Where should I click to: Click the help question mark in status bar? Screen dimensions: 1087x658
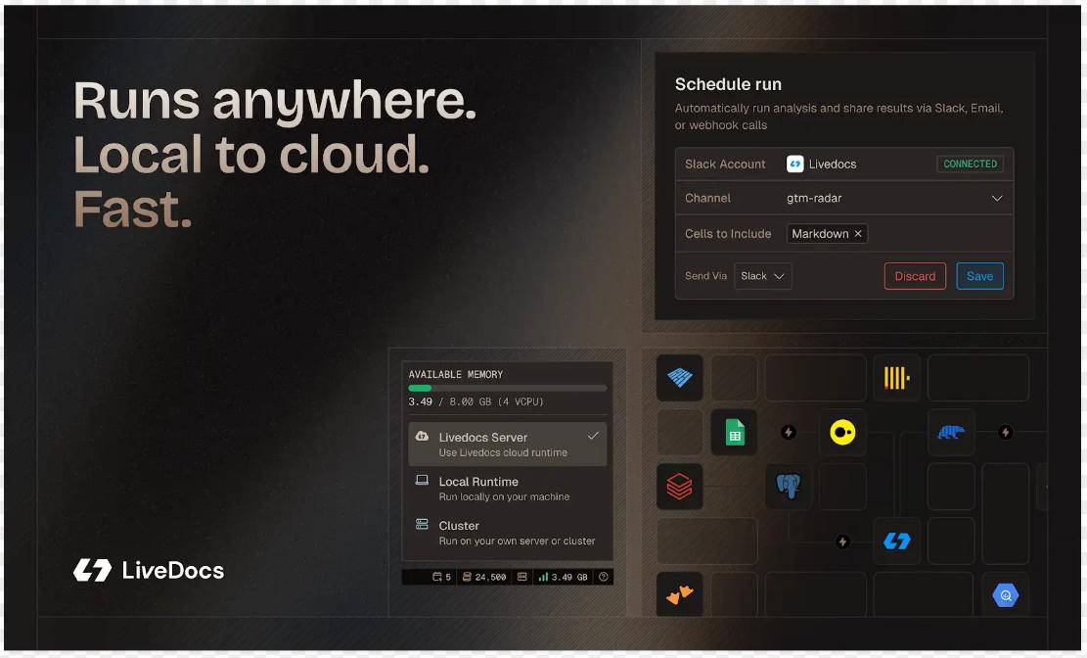click(x=604, y=577)
